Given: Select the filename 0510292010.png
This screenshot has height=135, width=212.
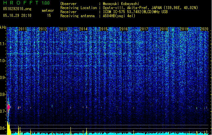Looking at the screenshot, I should 17,9.
